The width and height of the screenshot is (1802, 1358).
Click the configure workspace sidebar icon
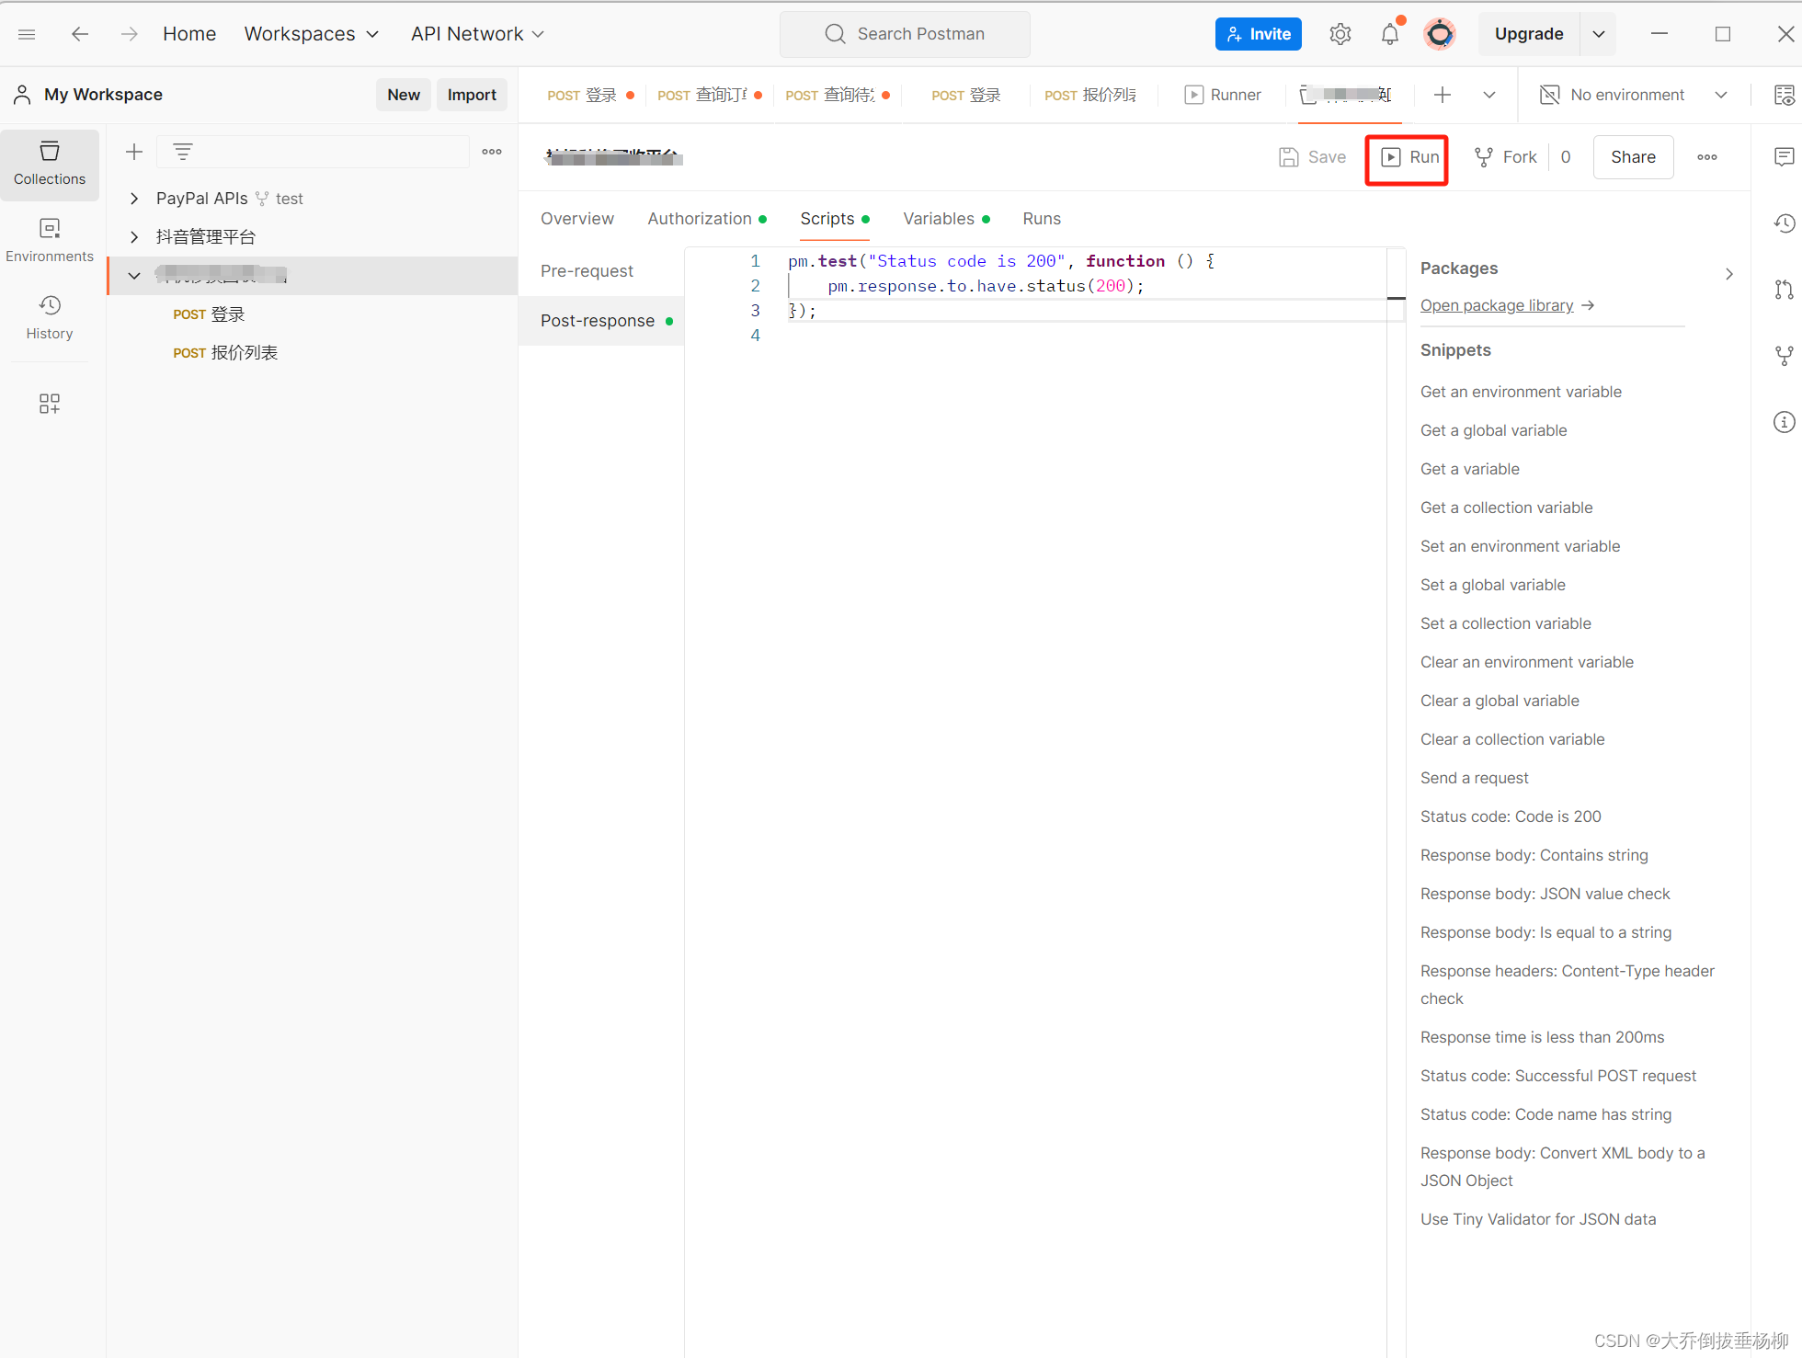click(50, 404)
